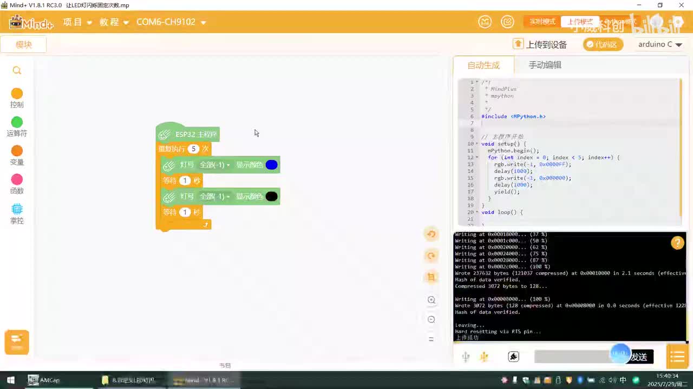This screenshot has width=693, height=389.
Task: Click the gray USB serial icon
Action: point(466,357)
